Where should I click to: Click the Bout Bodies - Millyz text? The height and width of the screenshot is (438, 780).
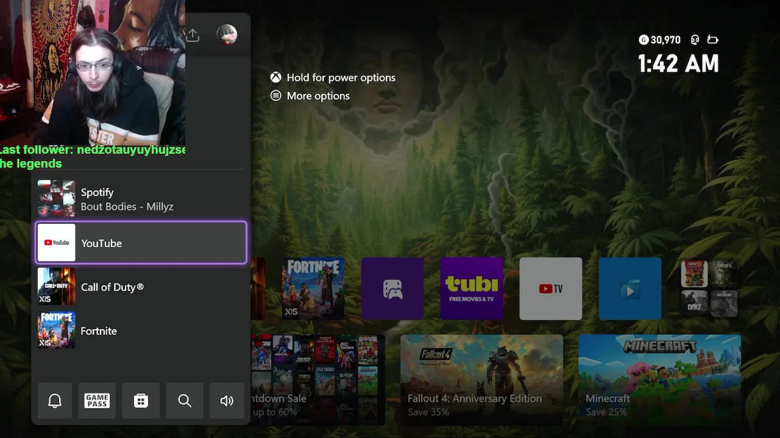(127, 207)
